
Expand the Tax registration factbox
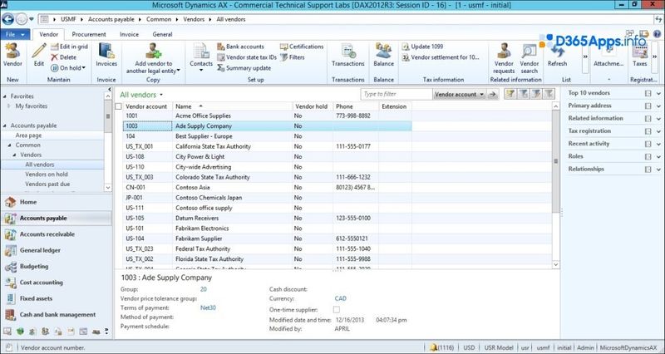[658, 131]
